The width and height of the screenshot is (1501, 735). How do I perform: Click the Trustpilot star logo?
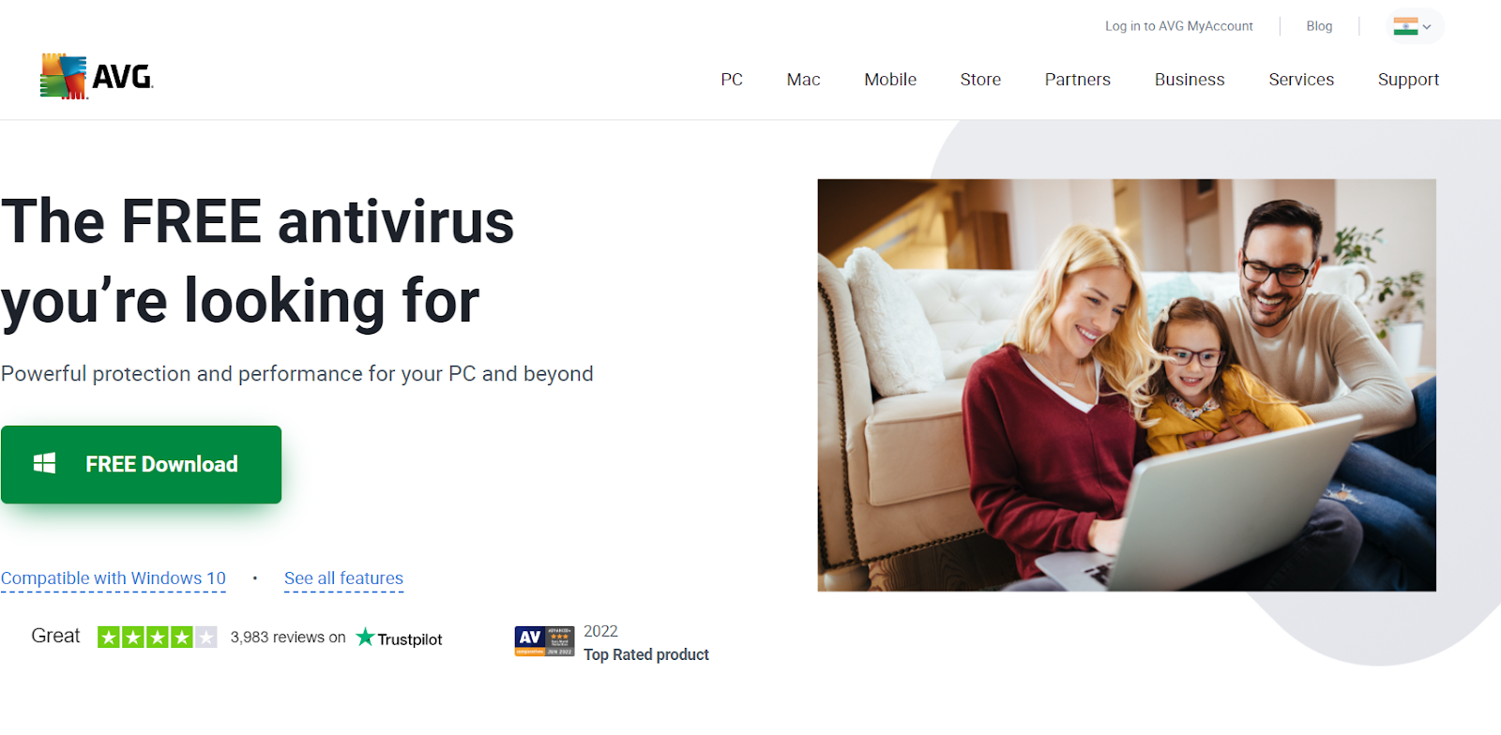pyautogui.click(x=365, y=637)
